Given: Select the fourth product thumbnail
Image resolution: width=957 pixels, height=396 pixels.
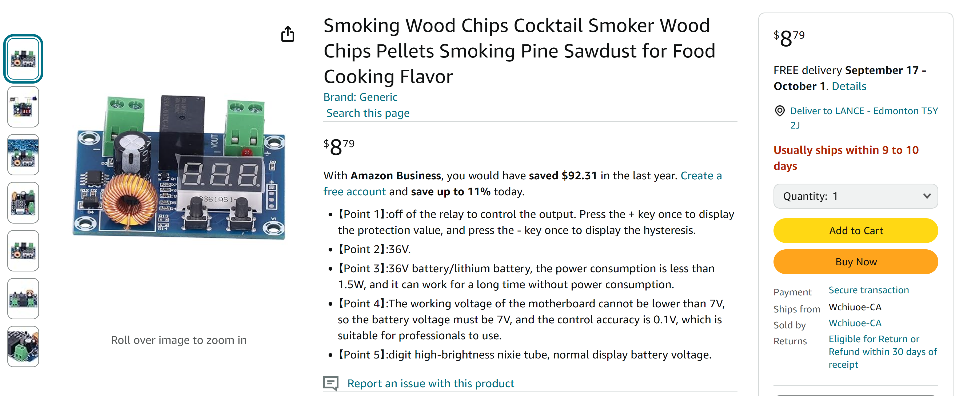Looking at the screenshot, I should pos(23,203).
